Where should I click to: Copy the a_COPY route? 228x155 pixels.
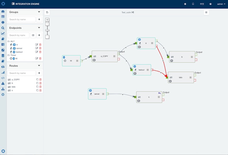coord(37,80)
